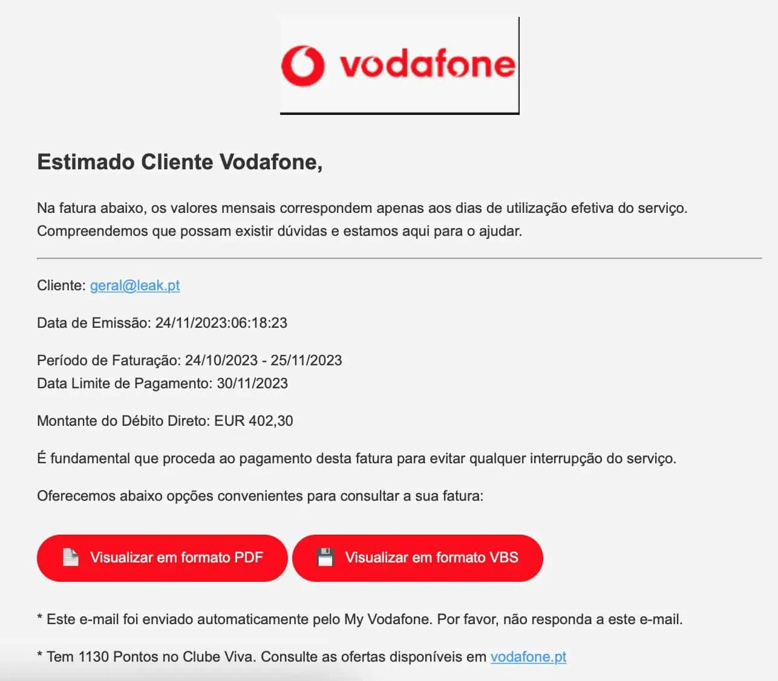Select the 'Visualizar em formato VBS' button
This screenshot has width=778, height=681.
click(417, 558)
